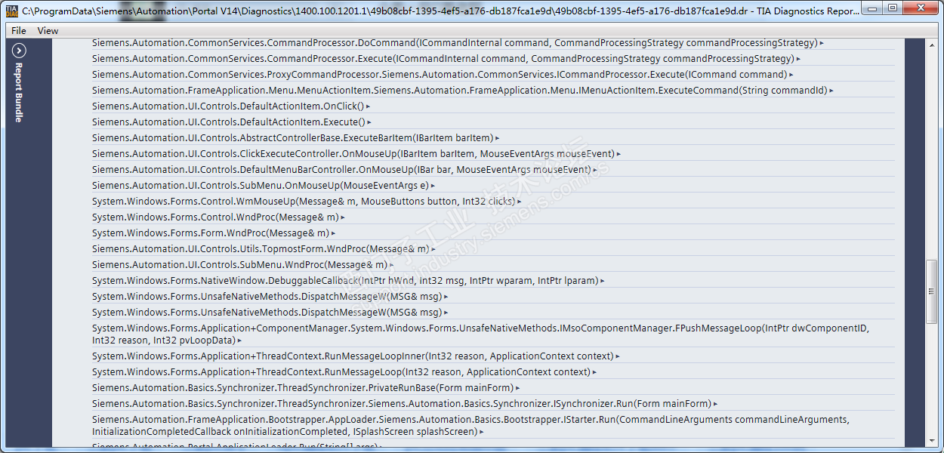This screenshot has height=453, width=944.
Task: Expand arrow after SubMenu.WndProc line
Action: [391, 266]
